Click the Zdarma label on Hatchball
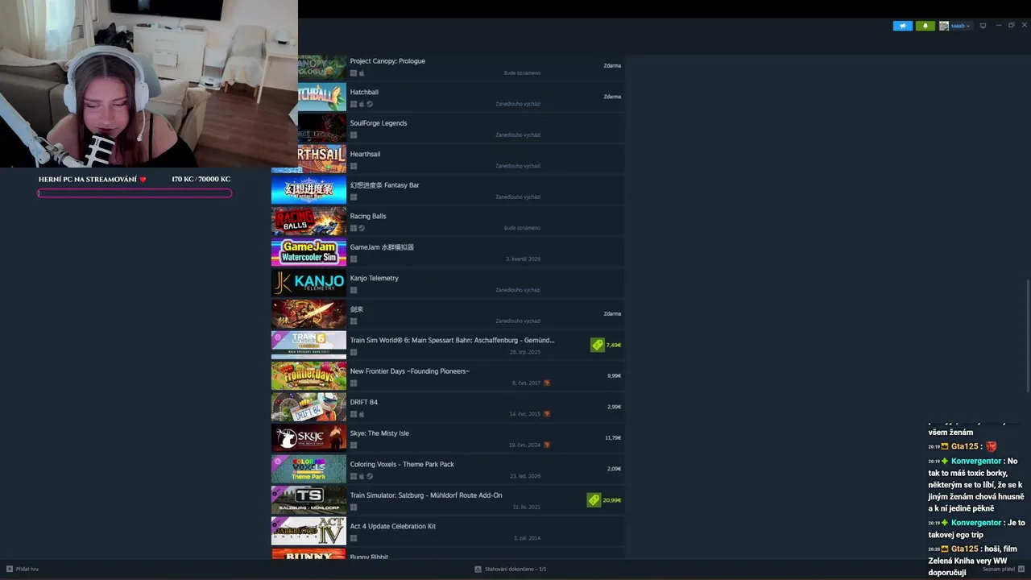The height and width of the screenshot is (580, 1031). 612,97
